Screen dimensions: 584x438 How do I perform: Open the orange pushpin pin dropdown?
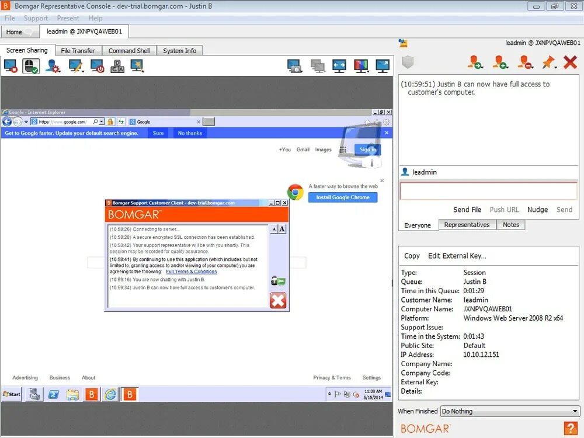click(x=550, y=62)
